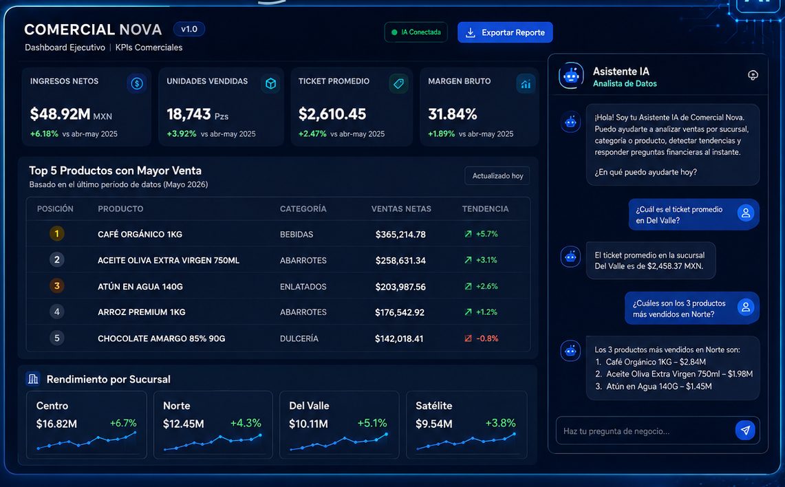Click the building icon beside Rendimiento por Sucursal

33,379
